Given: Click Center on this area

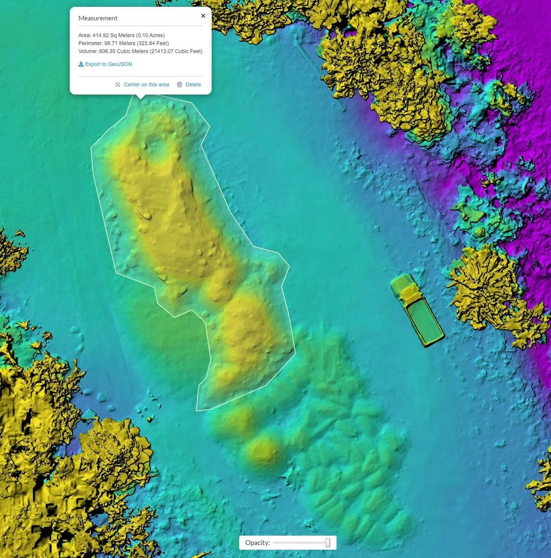Looking at the screenshot, I should click(146, 85).
